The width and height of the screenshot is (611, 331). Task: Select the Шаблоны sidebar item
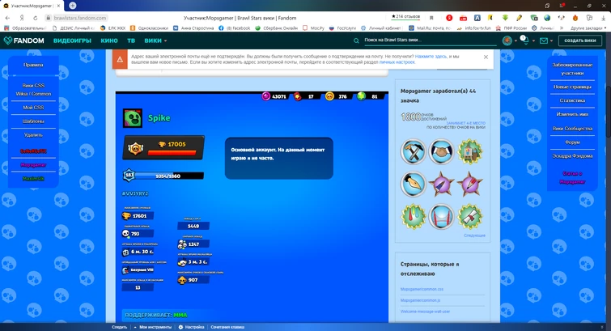coord(33,121)
